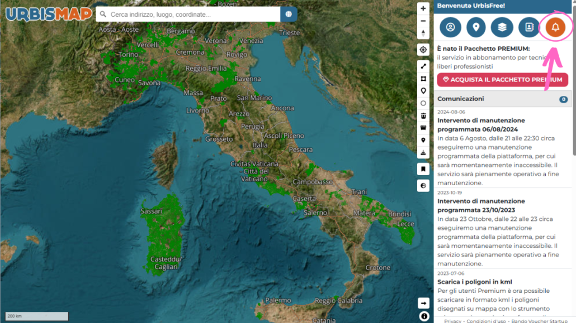
Task: Select the polygon drawing tool
Action: (x=423, y=79)
